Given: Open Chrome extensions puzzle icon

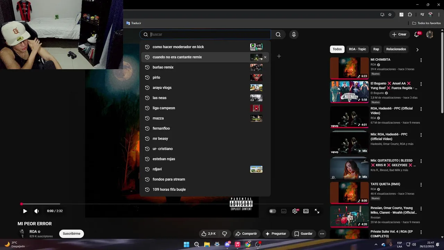Looking at the screenshot, I should 410,15.
